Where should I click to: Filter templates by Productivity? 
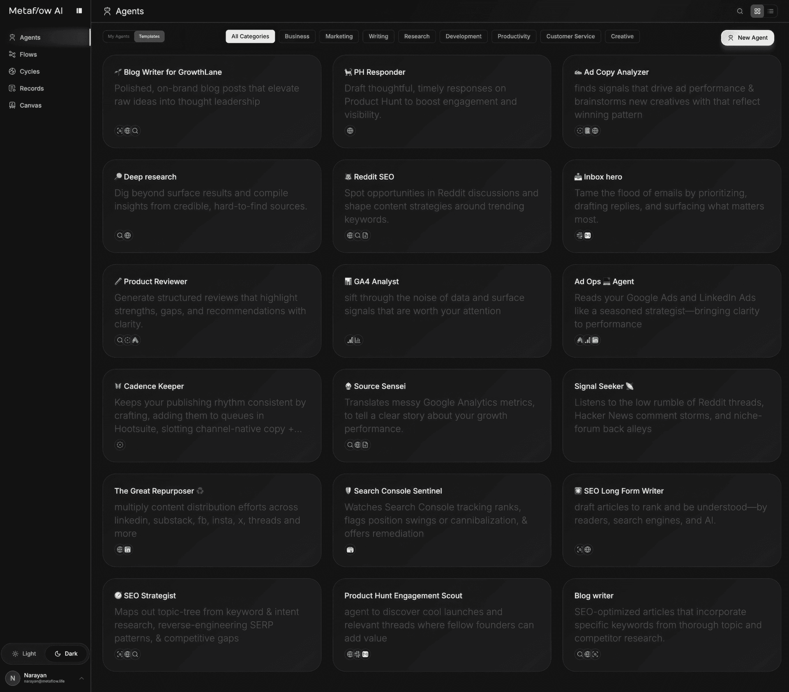514,36
